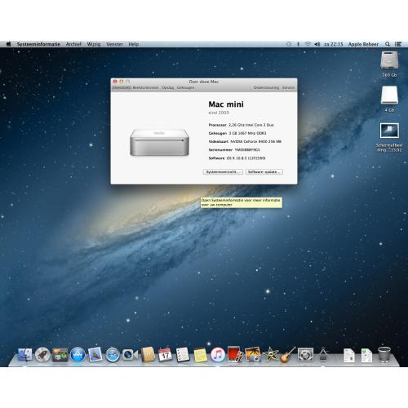Image resolution: width=408 pixels, height=408 pixels.
Task: Switch to the Beeldschermen tab
Action: pyautogui.click(x=145, y=87)
